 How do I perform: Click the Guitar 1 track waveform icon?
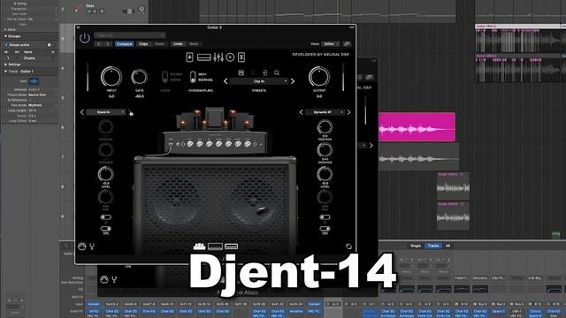34,81
